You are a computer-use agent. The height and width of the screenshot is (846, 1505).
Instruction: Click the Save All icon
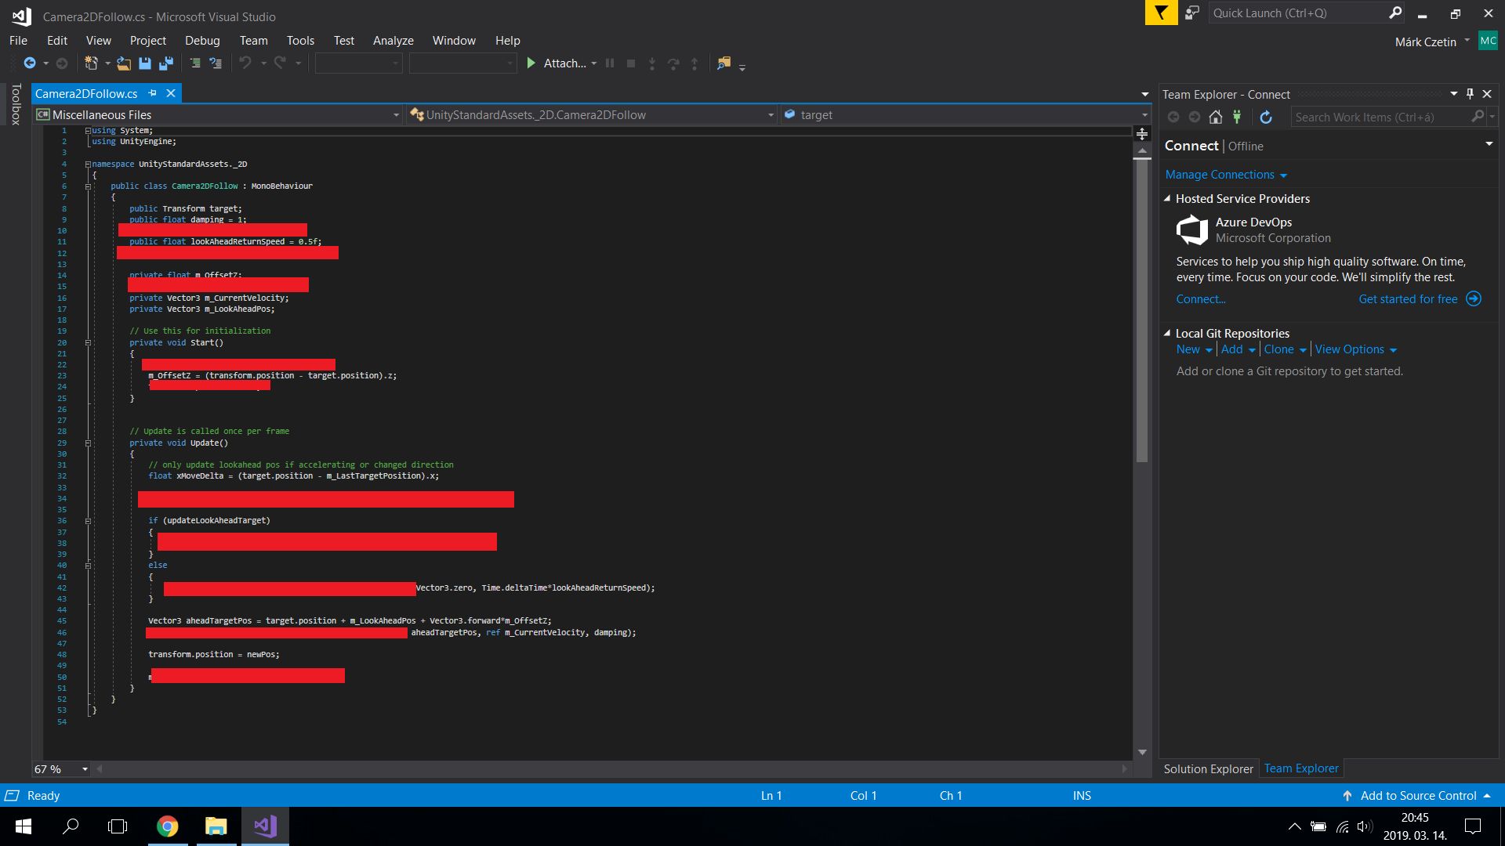[x=166, y=63]
